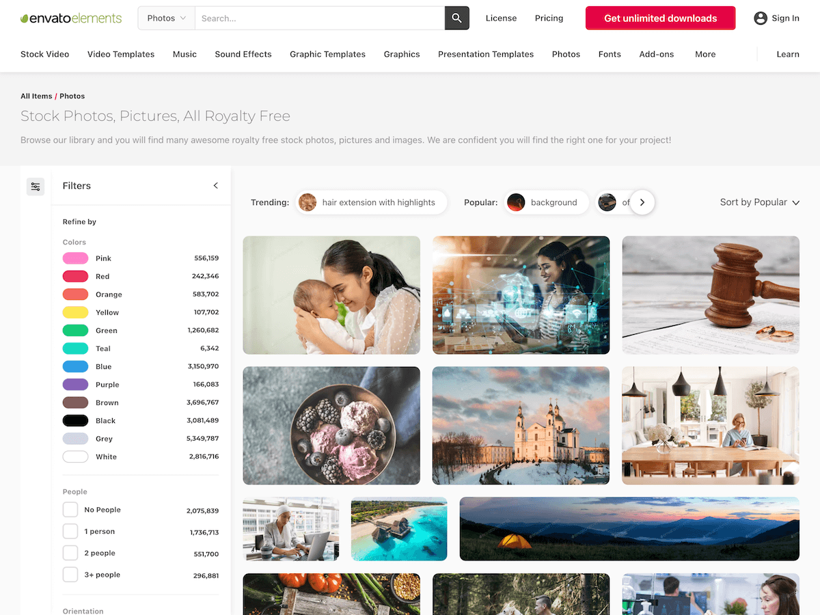Click the magnifying glass search button
The height and width of the screenshot is (615, 820).
[457, 18]
